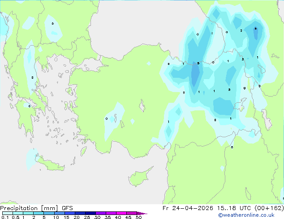Click the '15..18 UTC' time range text

(234, 208)
